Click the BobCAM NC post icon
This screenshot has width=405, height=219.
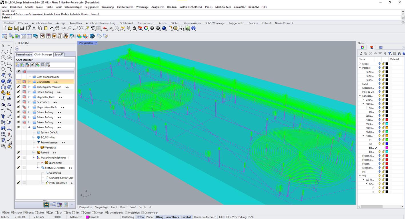[x=92, y=36]
